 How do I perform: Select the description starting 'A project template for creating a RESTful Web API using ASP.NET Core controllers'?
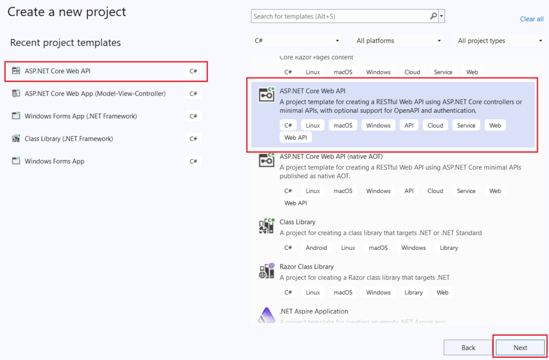click(x=401, y=106)
